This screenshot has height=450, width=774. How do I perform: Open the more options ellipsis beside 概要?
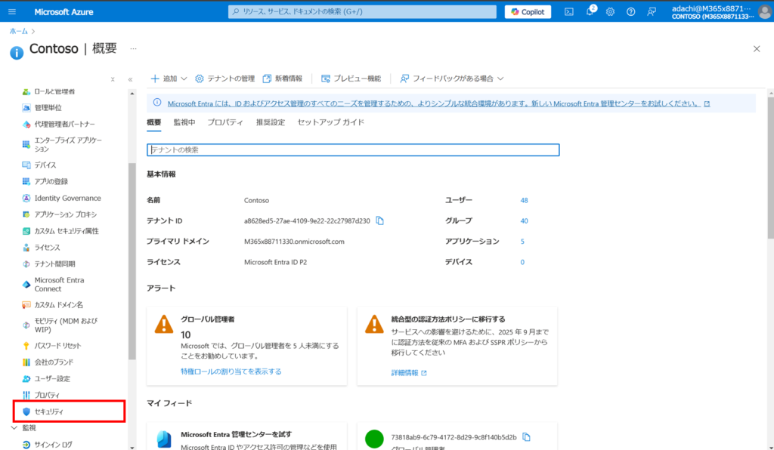(x=133, y=49)
